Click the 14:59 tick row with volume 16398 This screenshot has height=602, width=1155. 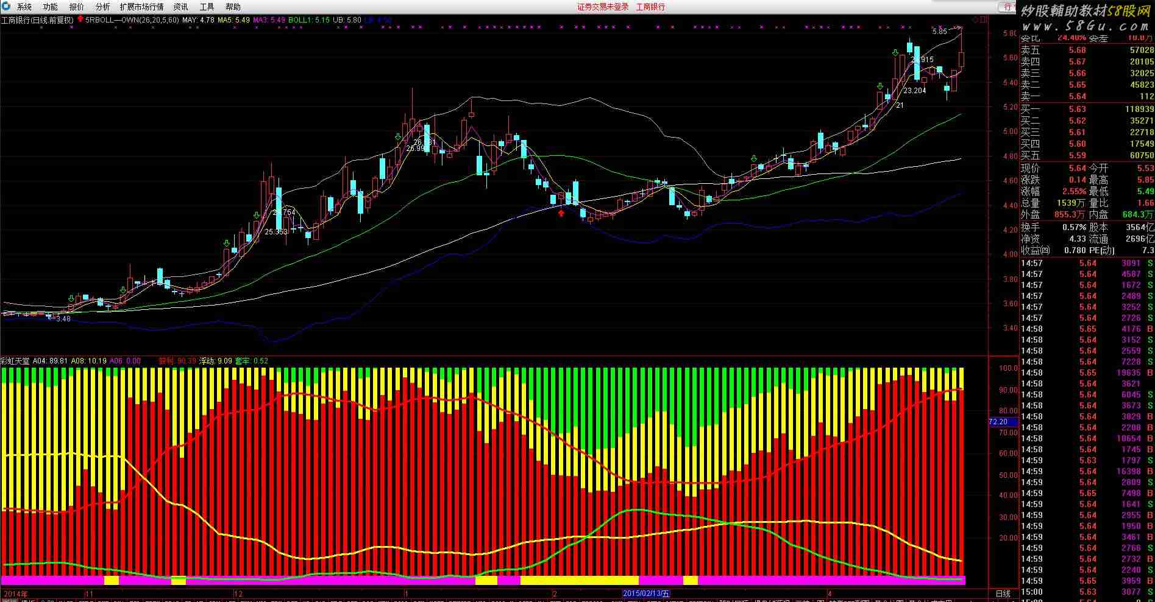pos(1087,471)
